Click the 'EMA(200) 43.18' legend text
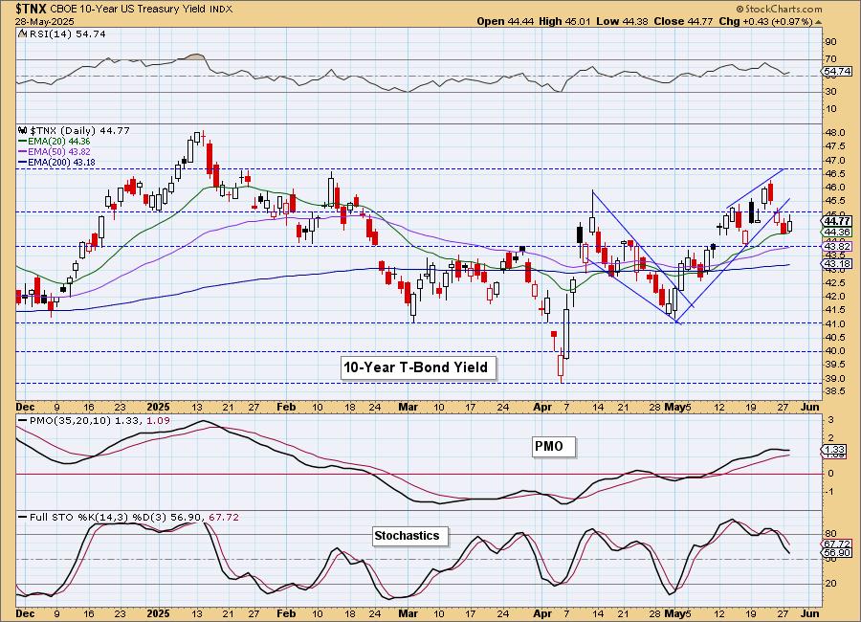 (x=61, y=162)
